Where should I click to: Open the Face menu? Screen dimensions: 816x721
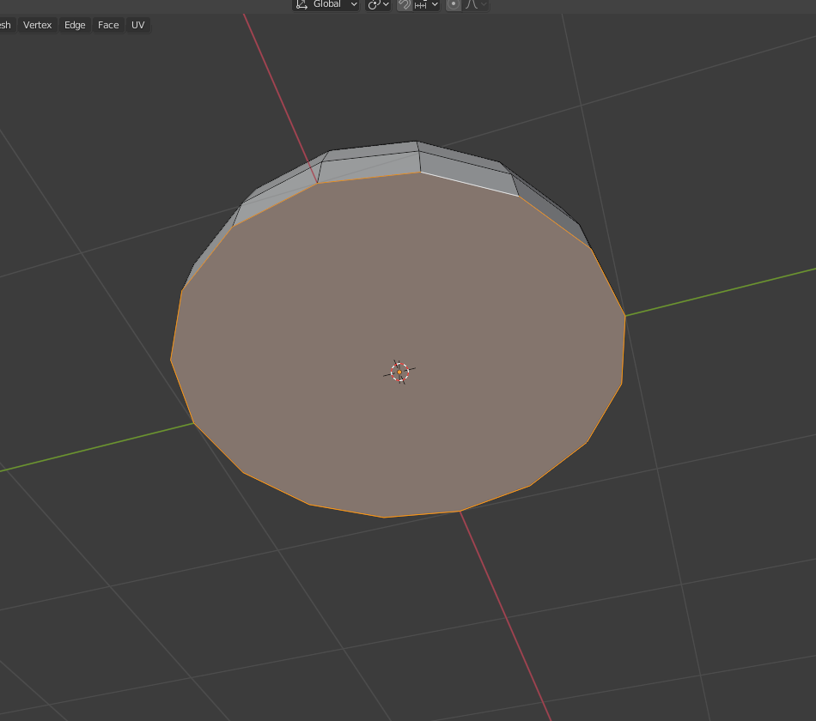click(x=108, y=25)
